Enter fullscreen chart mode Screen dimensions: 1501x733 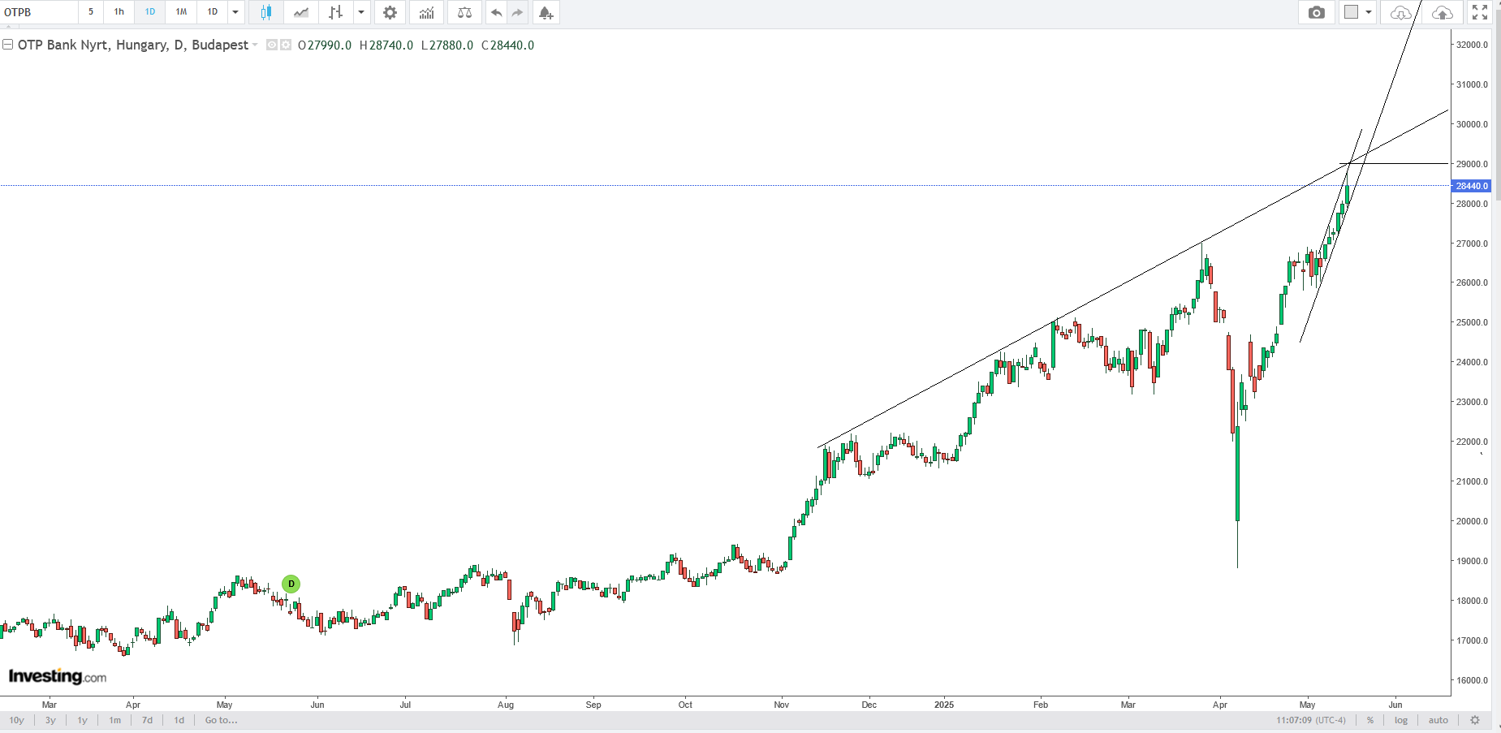tap(1480, 12)
